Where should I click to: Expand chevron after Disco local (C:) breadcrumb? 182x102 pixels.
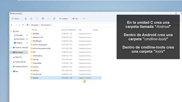point(52,25)
